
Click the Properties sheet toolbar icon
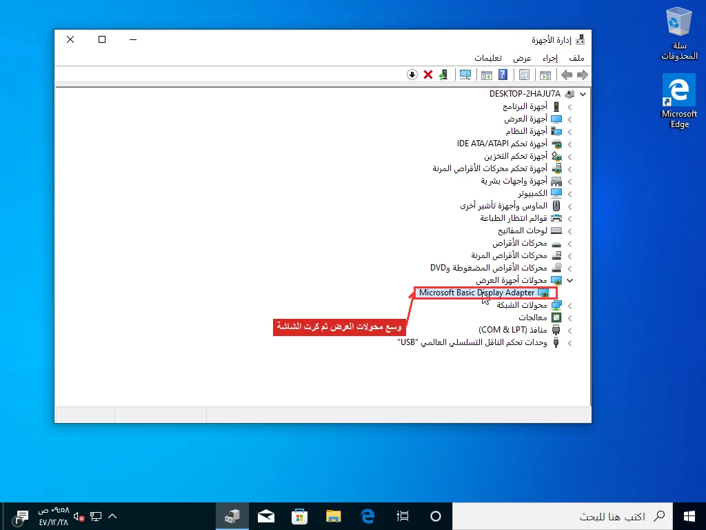point(524,75)
